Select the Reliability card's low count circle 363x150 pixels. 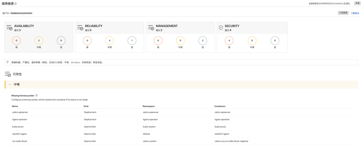[132, 41]
